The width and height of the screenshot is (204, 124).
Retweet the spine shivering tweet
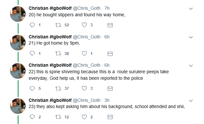pos(58,89)
